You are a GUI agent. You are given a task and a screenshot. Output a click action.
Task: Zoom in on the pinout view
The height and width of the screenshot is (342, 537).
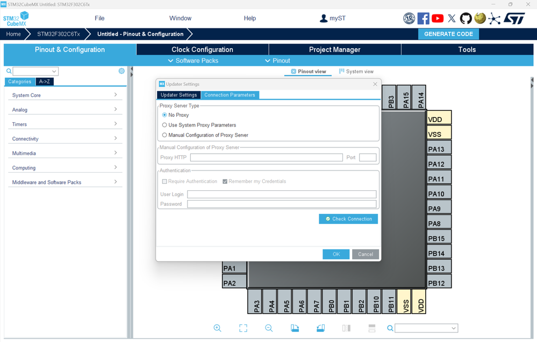pos(218,328)
